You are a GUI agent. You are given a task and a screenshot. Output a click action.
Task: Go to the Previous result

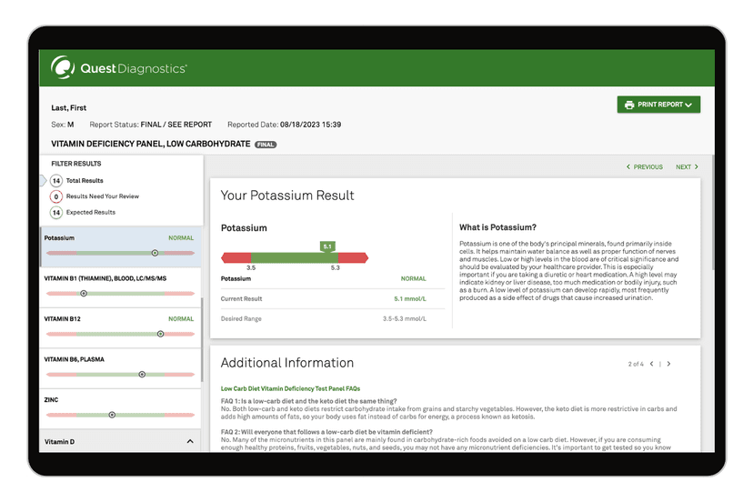tap(644, 167)
